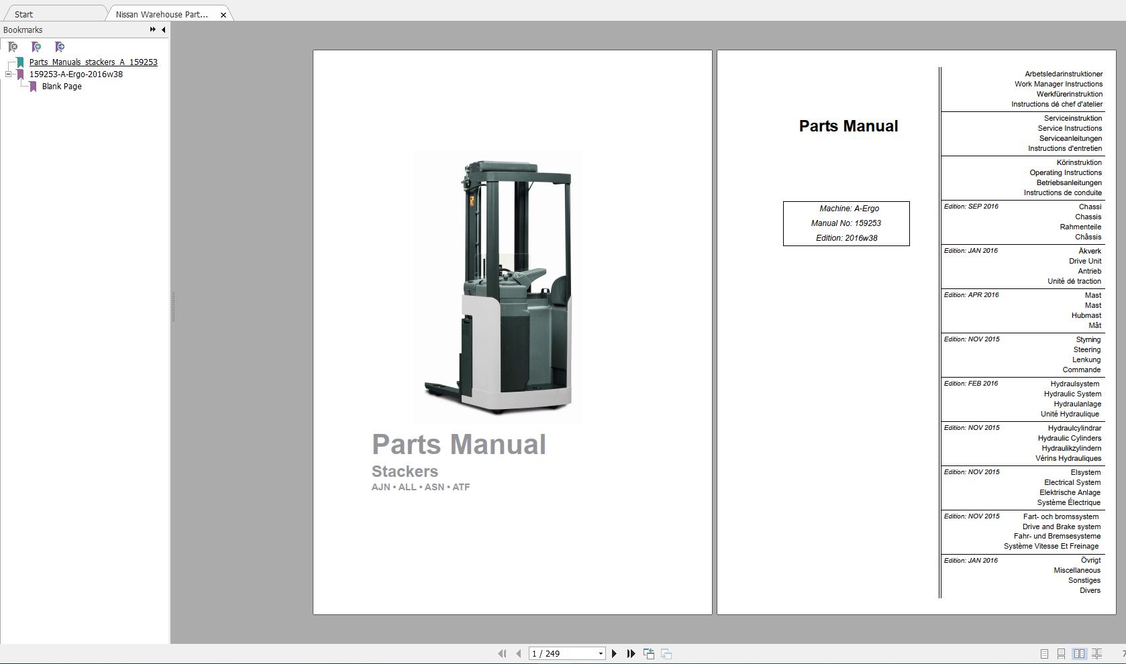Click the 'Steering' index entry

coord(1087,350)
